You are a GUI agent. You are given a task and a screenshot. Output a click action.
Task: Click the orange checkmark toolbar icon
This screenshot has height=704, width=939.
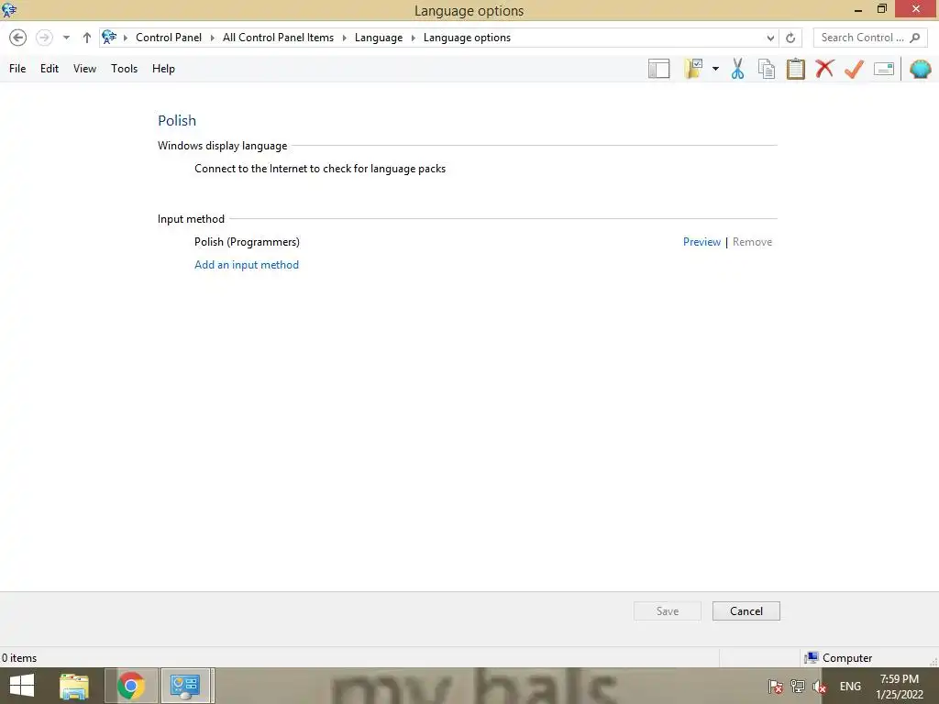(854, 69)
